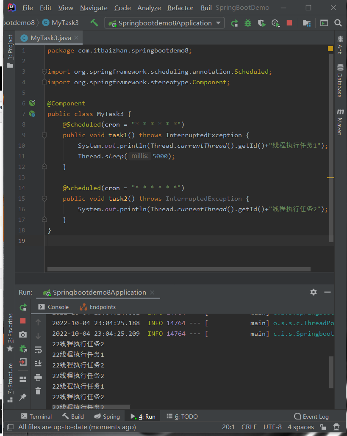This screenshot has height=436, width=347.
Task: Open Search Everywhere magnifier
Action: pos(338,23)
